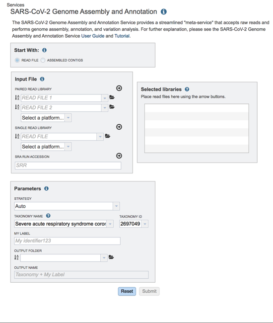This screenshot has height=323, width=273.
Task: Add SRA run accession with arrow button
Action: (x=119, y=156)
